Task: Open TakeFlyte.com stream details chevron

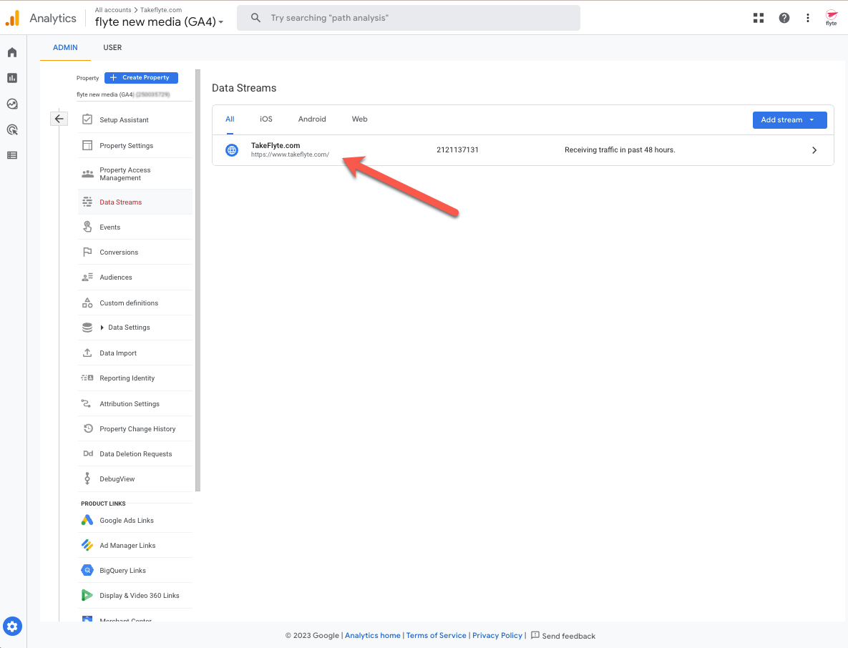Action: tap(814, 150)
